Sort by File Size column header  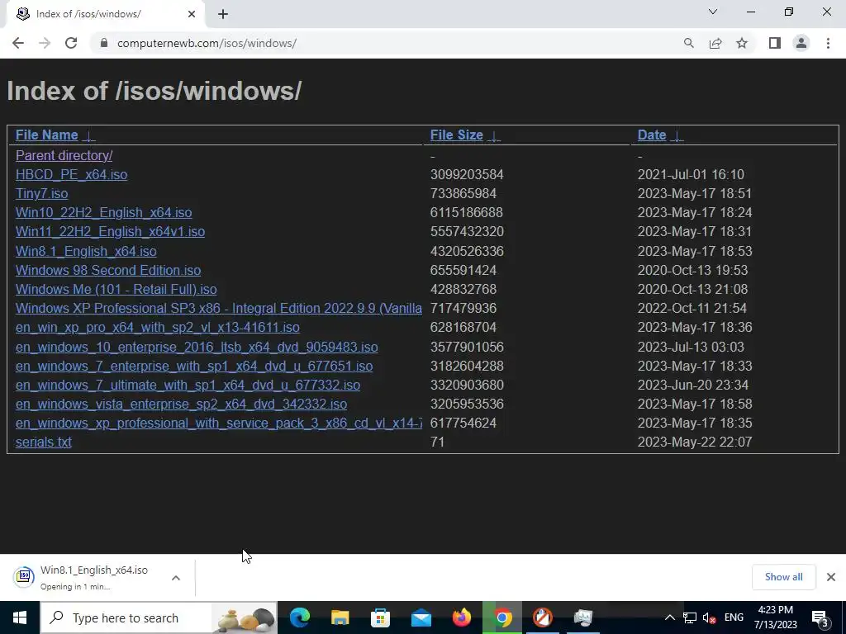pyautogui.click(x=456, y=135)
